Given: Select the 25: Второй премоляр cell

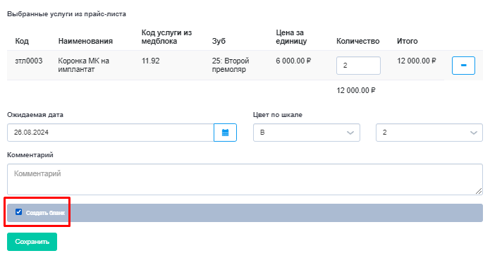Looking at the screenshot, I should (x=231, y=65).
